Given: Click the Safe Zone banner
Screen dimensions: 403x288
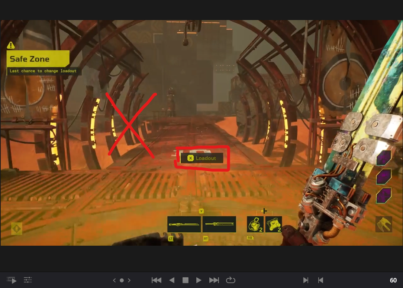Looking at the screenshot, I should click(x=38, y=59).
